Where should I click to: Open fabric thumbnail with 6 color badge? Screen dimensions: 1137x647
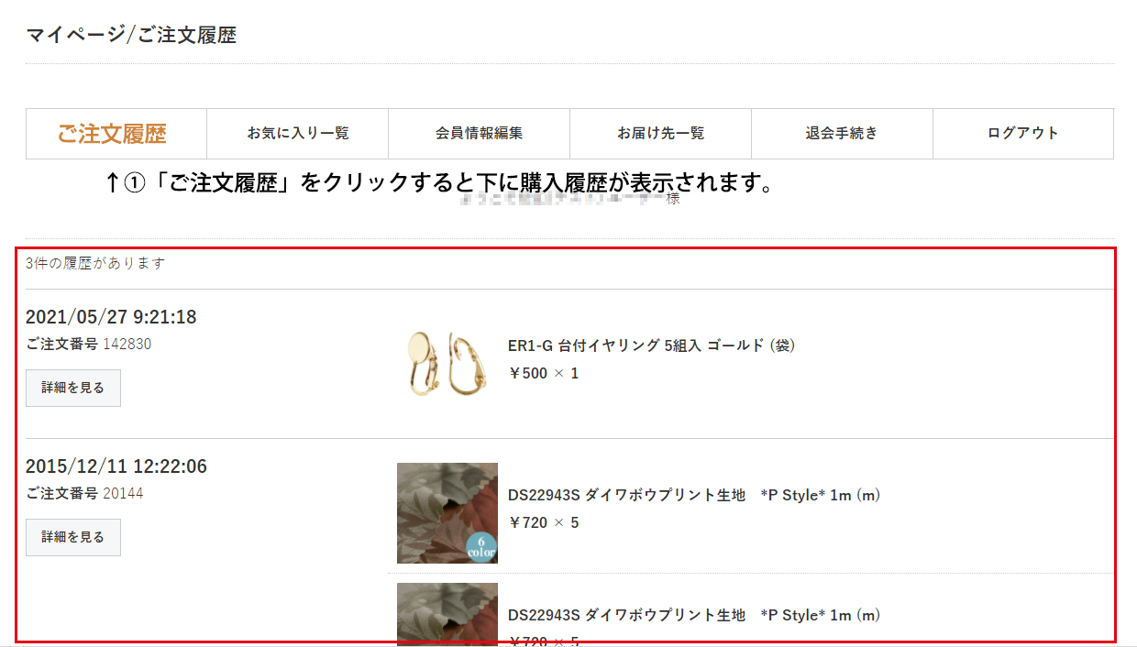pyautogui.click(x=447, y=513)
